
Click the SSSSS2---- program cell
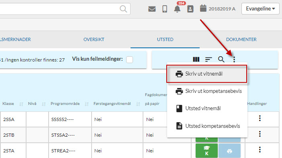(x=70, y=119)
